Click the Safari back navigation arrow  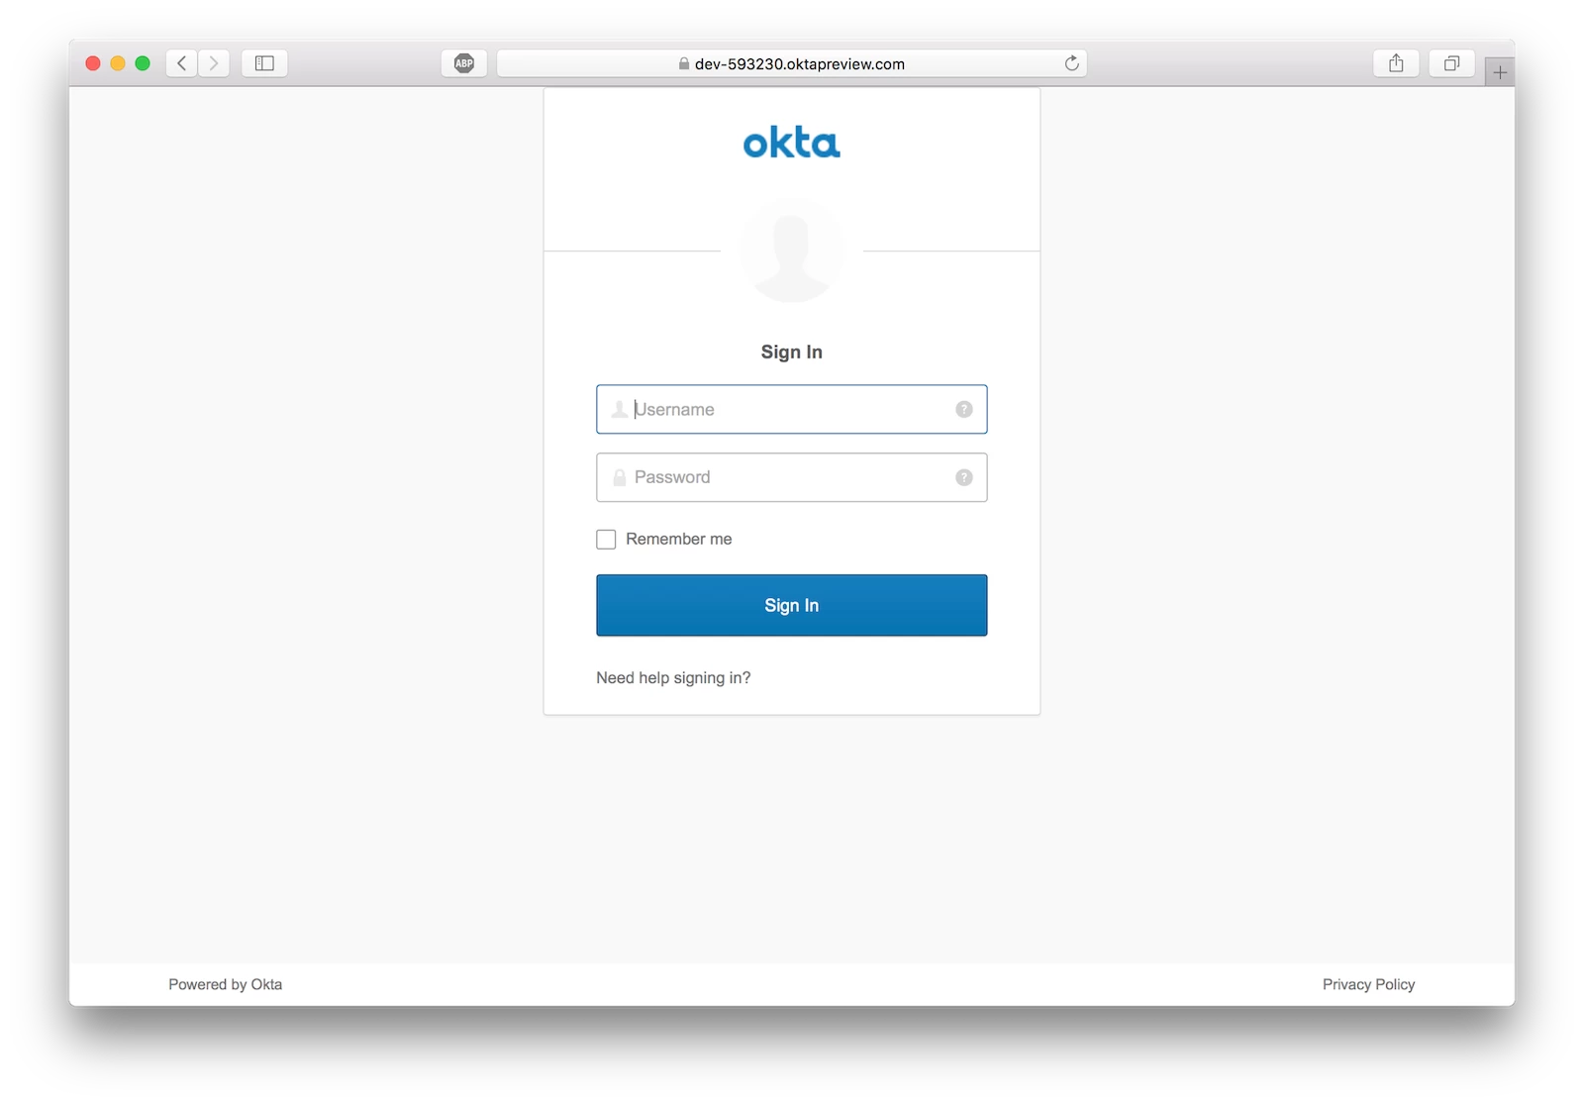(181, 63)
